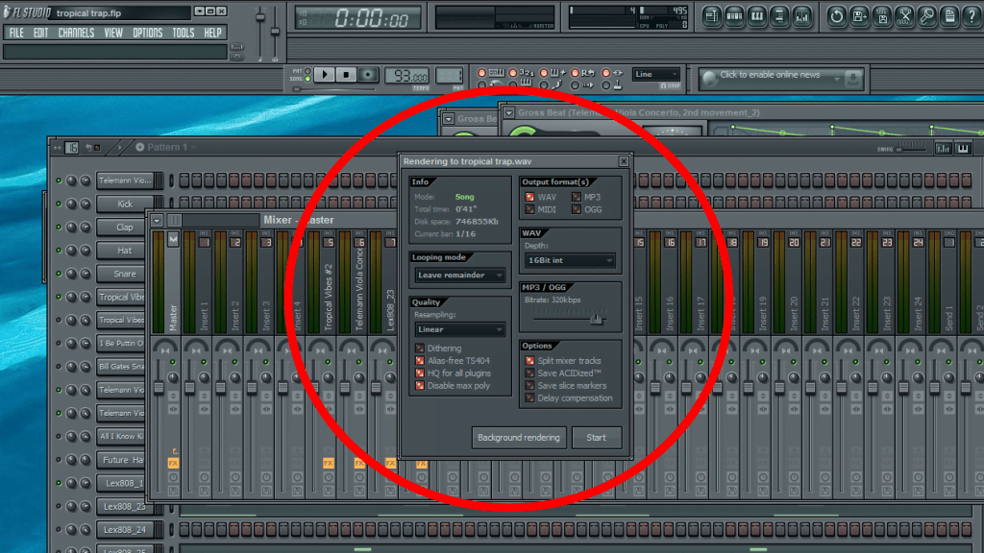Click the Background rendering button

click(518, 437)
